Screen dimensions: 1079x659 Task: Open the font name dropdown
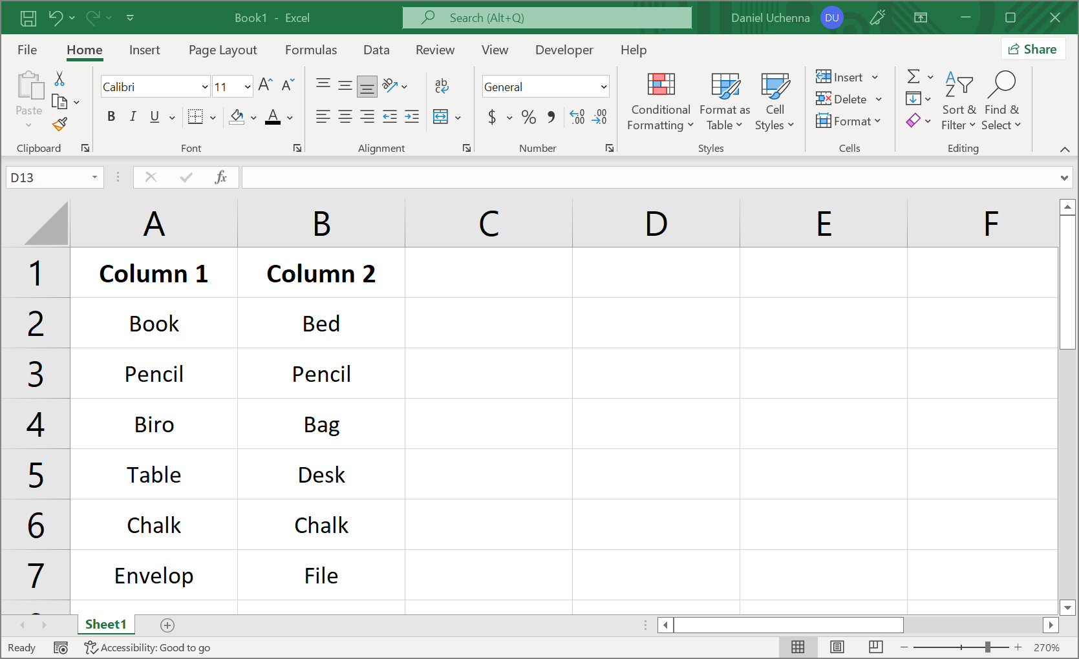tap(204, 86)
